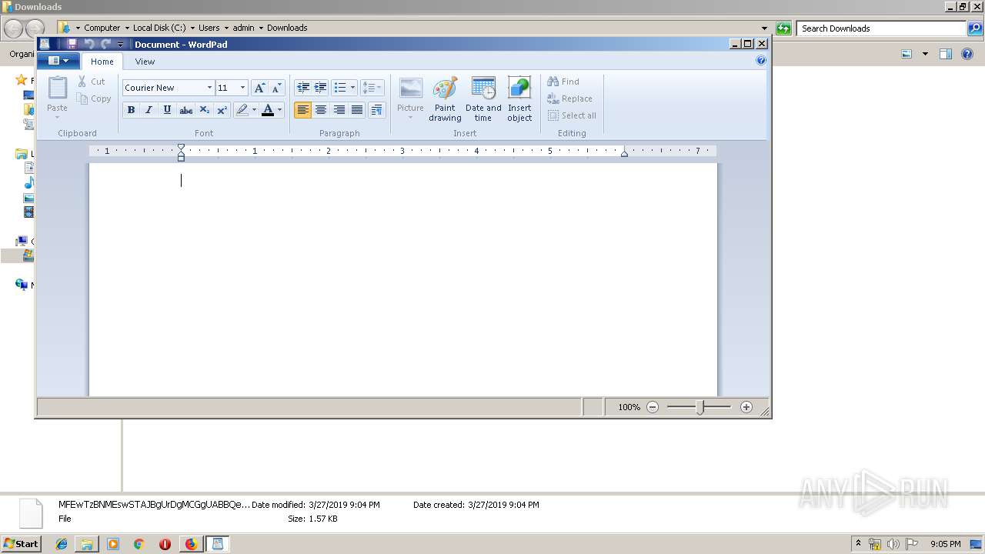This screenshot has width=985, height=554.
Task: Expand the list style dropdown arrow
Action: pyautogui.click(x=352, y=88)
